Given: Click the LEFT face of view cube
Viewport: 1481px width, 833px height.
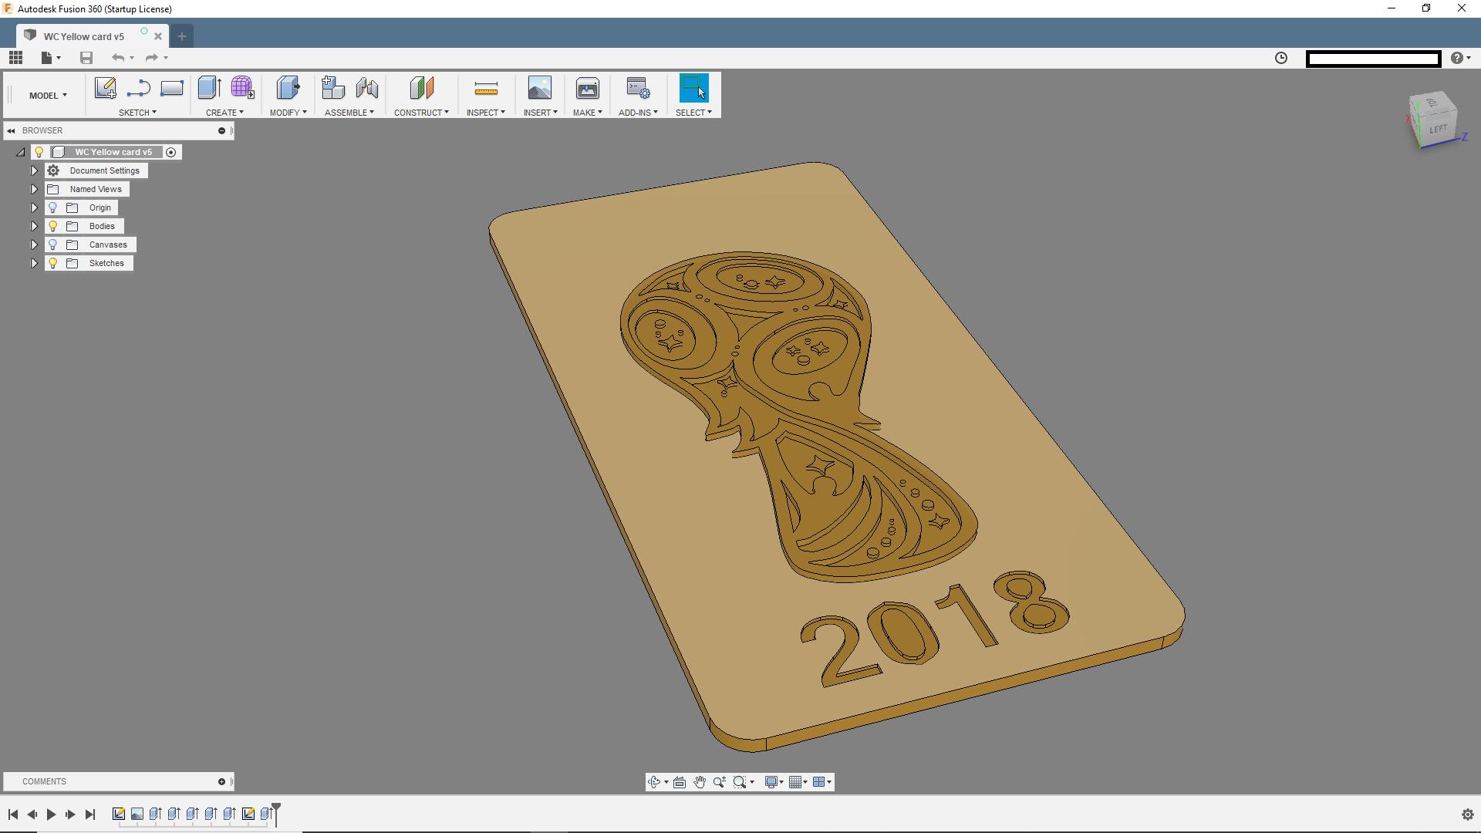Looking at the screenshot, I should click(x=1438, y=129).
